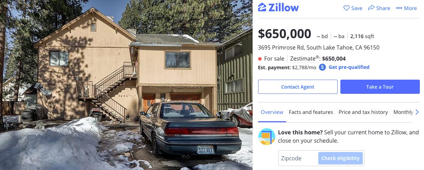Expand more tabs with the right chevron
The height and width of the screenshot is (170, 424).
click(417, 112)
